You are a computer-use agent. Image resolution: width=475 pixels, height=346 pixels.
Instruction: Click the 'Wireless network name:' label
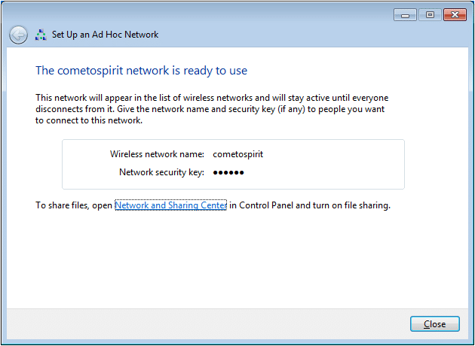pyautogui.click(x=157, y=154)
